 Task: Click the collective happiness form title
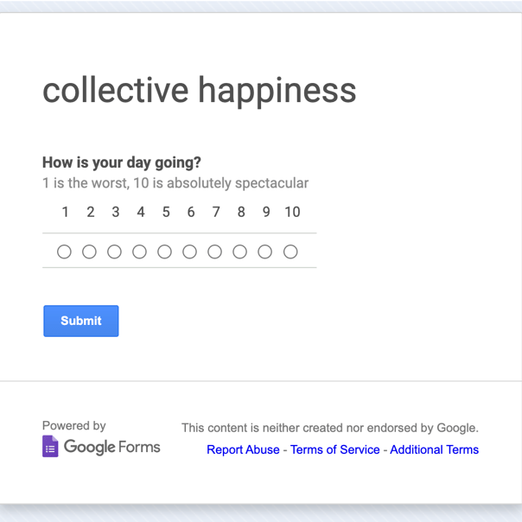[x=200, y=91]
